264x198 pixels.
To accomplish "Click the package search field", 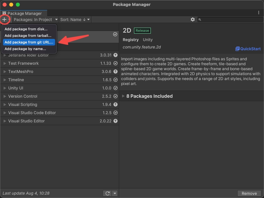I will click(x=231, y=19).
